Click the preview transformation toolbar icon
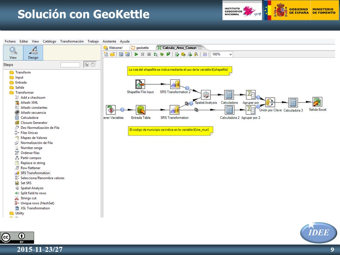This screenshot has height=255, width=340. (x=155, y=54)
